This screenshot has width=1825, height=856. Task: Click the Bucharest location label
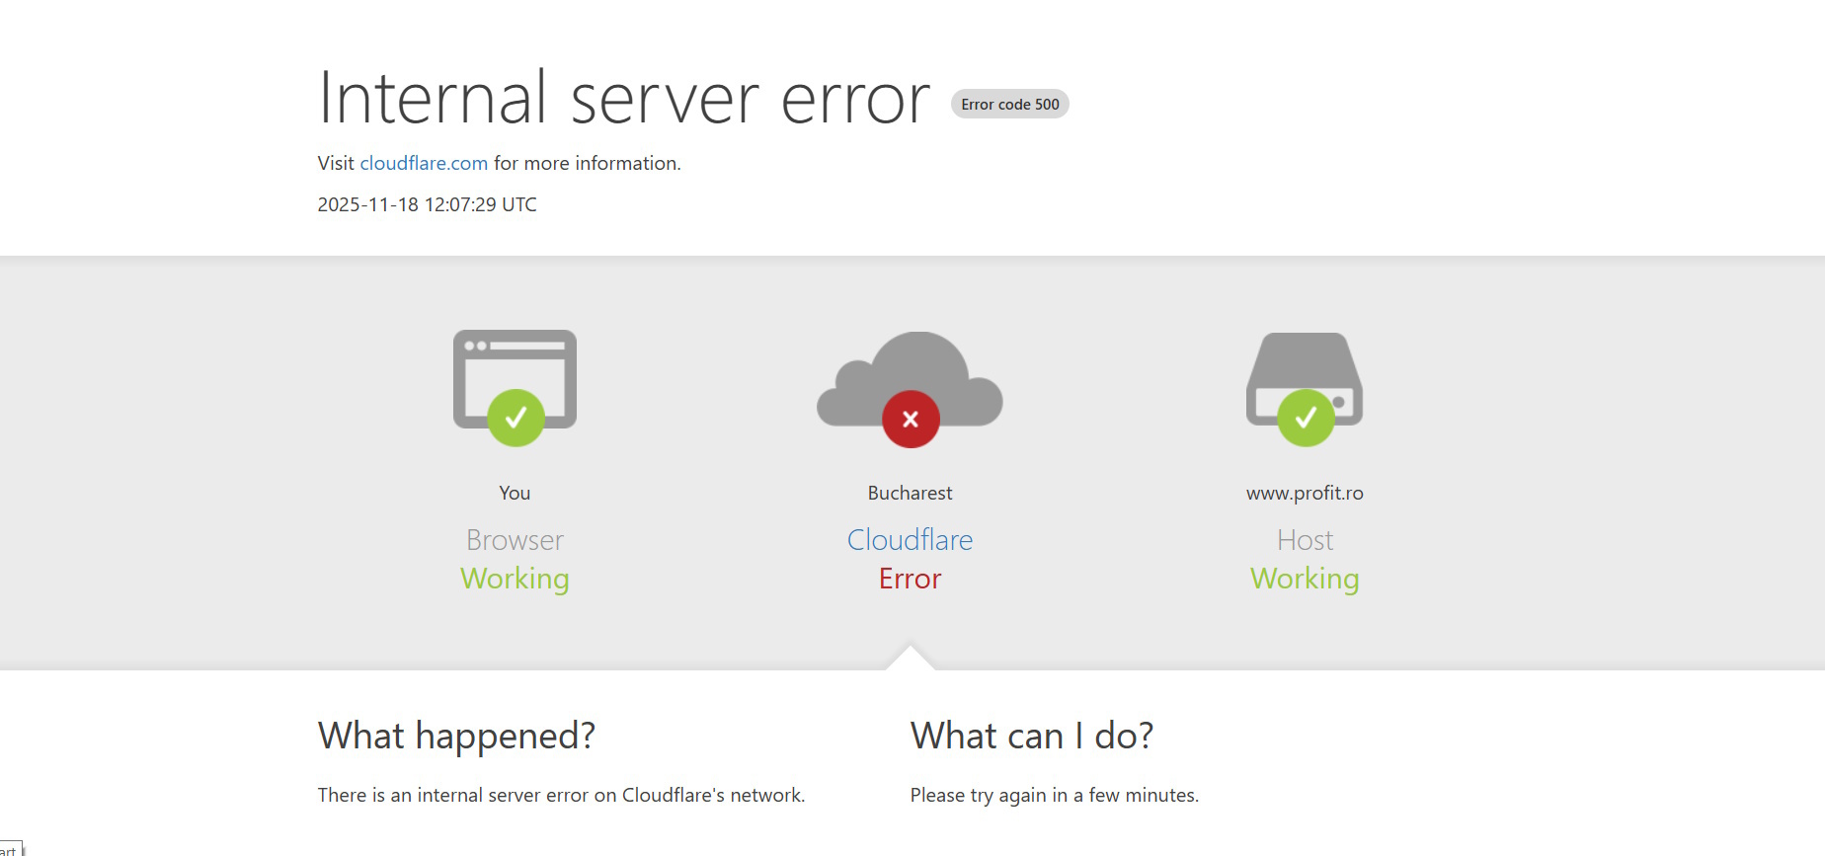tap(910, 493)
